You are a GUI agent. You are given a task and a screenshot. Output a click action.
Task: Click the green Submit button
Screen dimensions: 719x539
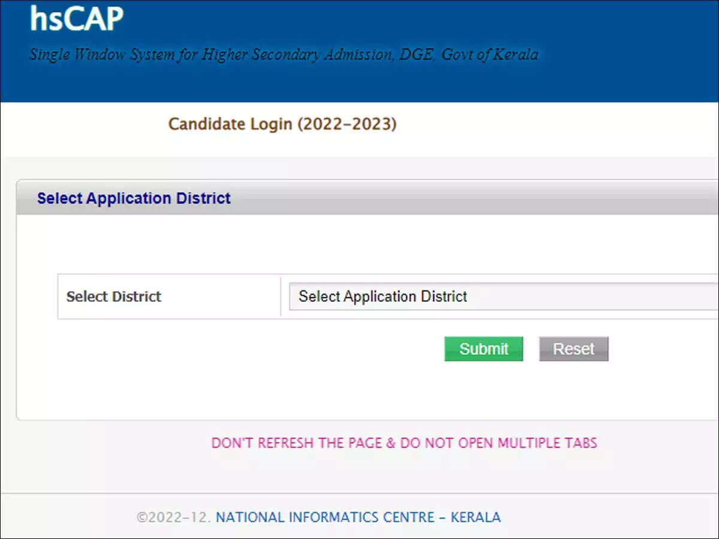[x=484, y=349]
